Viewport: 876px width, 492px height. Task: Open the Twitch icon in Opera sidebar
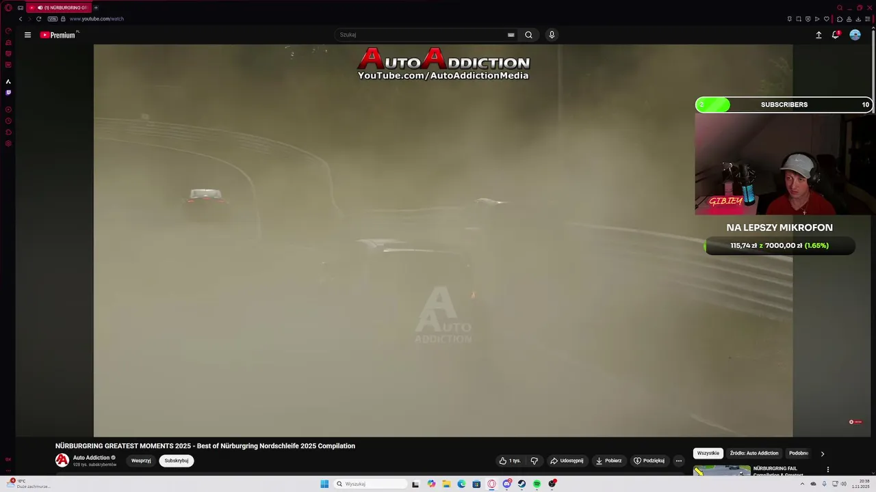8,92
